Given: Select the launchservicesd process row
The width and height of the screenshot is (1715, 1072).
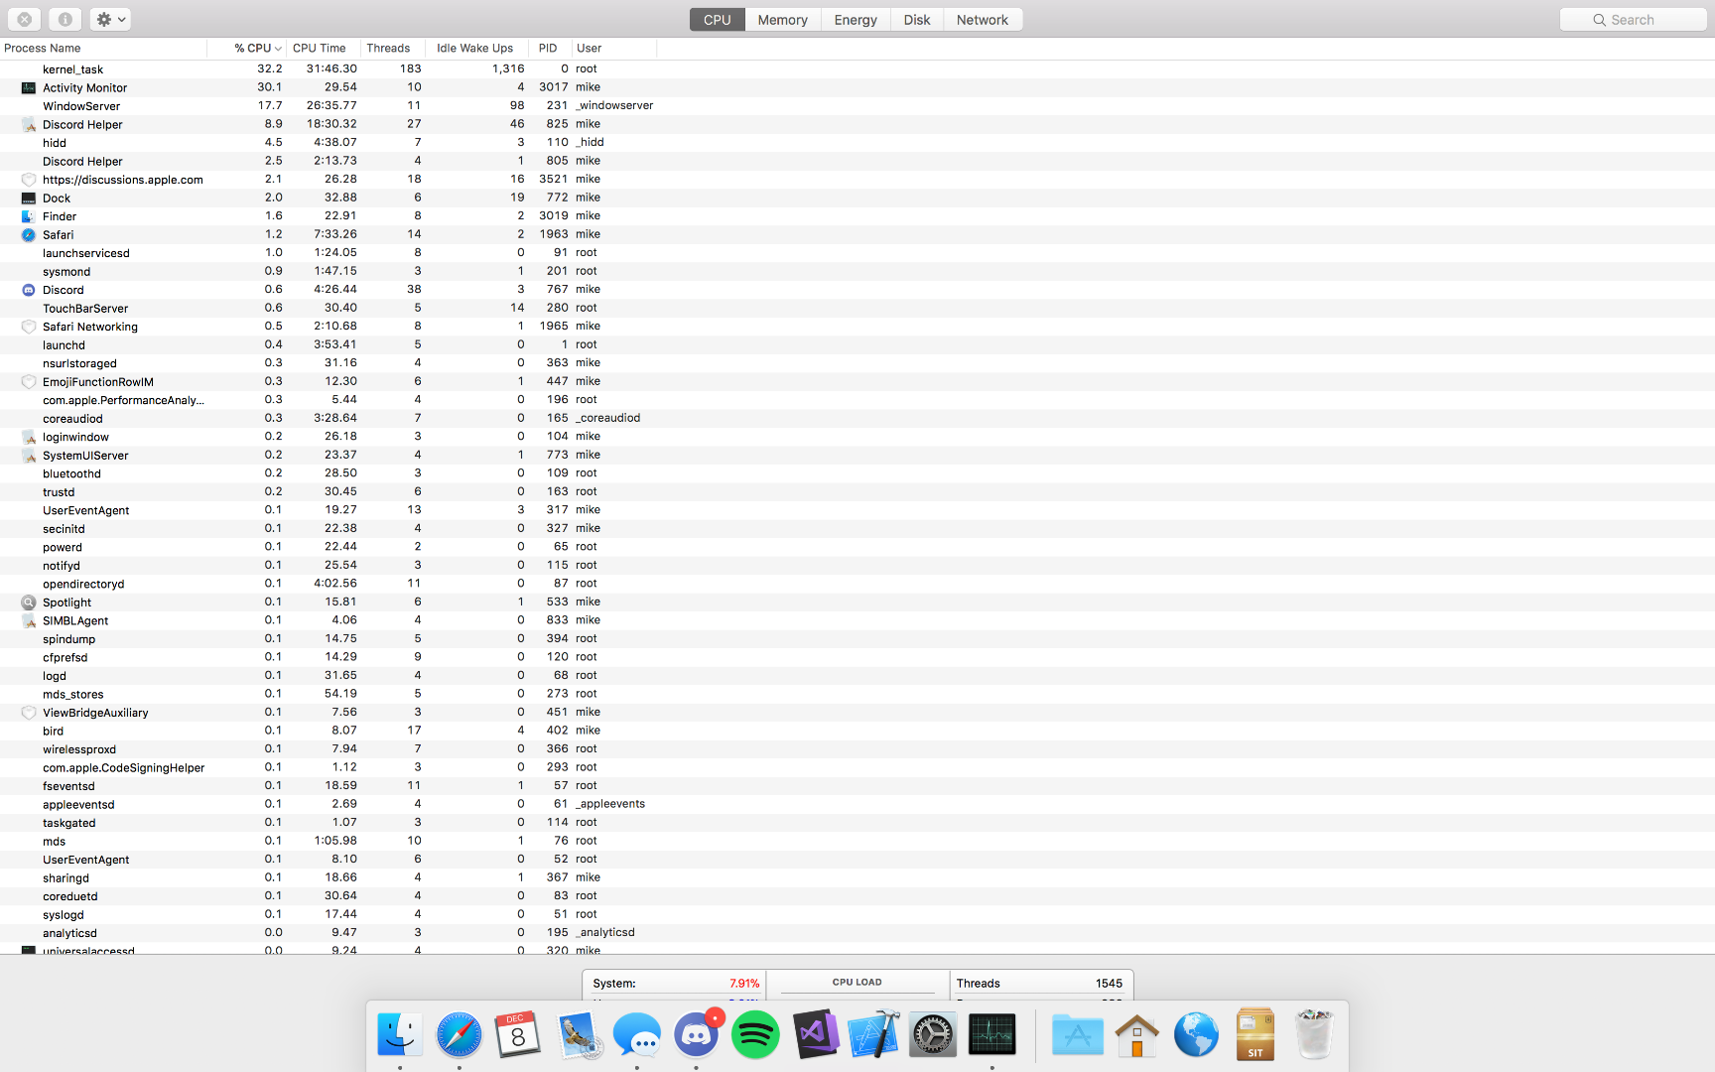Looking at the screenshot, I should [857, 252].
